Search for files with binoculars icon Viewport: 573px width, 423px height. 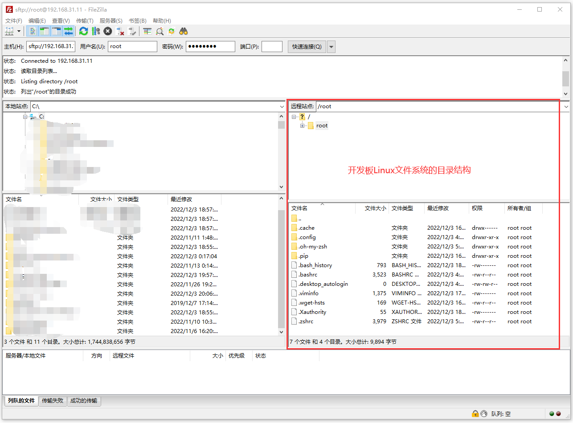click(184, 31)
